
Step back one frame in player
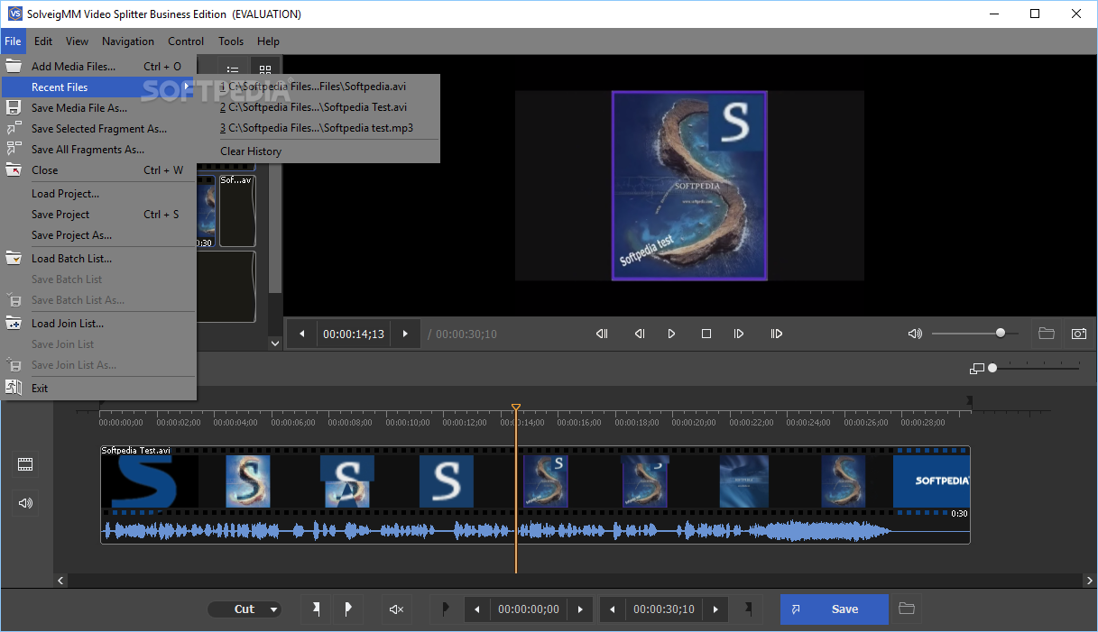pos(639,334)
